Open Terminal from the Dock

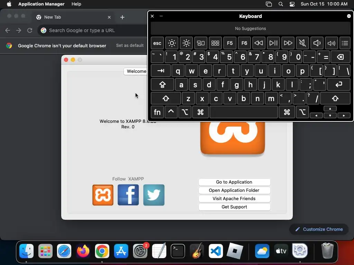[178, 251]
